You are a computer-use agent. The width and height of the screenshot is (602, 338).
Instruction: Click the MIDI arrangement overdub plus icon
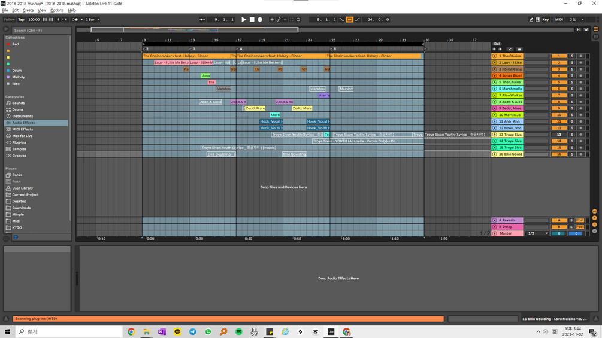(x=272, y=20)
